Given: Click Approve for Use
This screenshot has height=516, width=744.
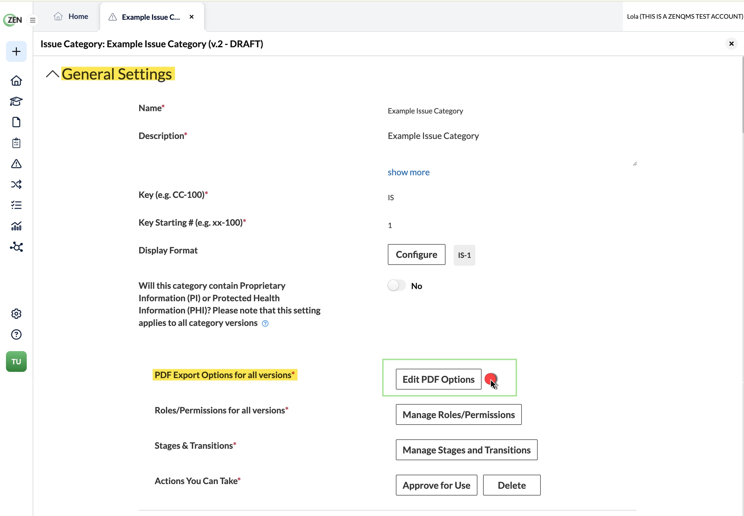Looking at the screenshot, I should (436, 485).
